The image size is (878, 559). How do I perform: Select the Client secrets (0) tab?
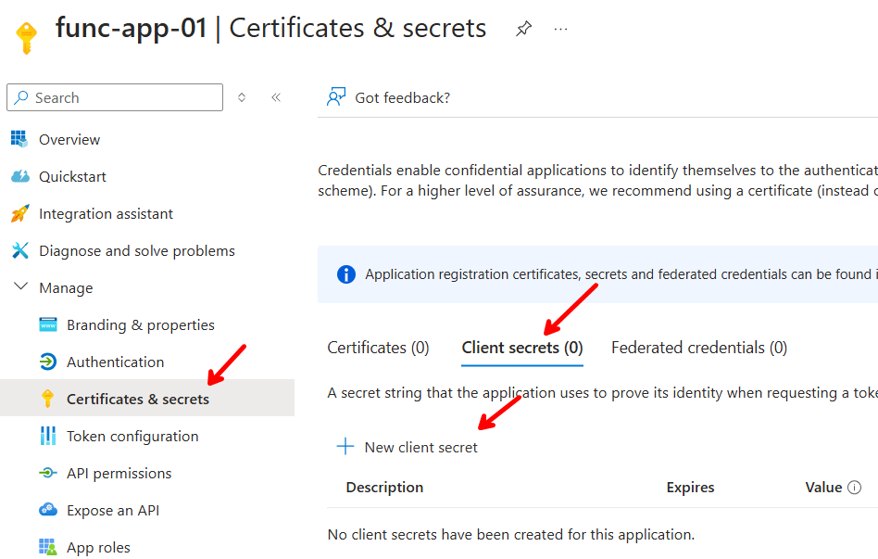click(521, 348)
